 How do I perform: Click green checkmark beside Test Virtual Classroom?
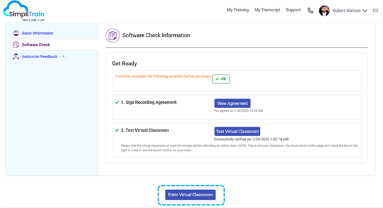[x=117, y=130]
